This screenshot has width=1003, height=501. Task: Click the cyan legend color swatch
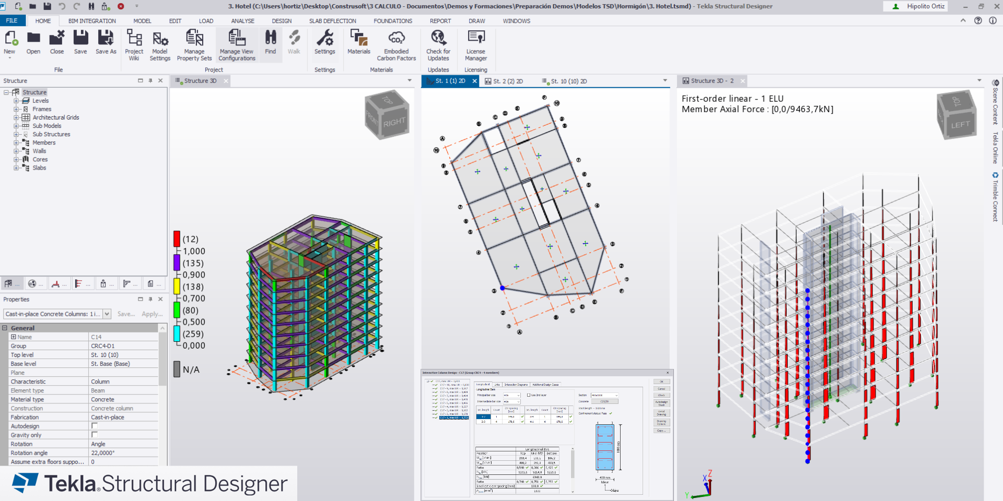point(177,333)
